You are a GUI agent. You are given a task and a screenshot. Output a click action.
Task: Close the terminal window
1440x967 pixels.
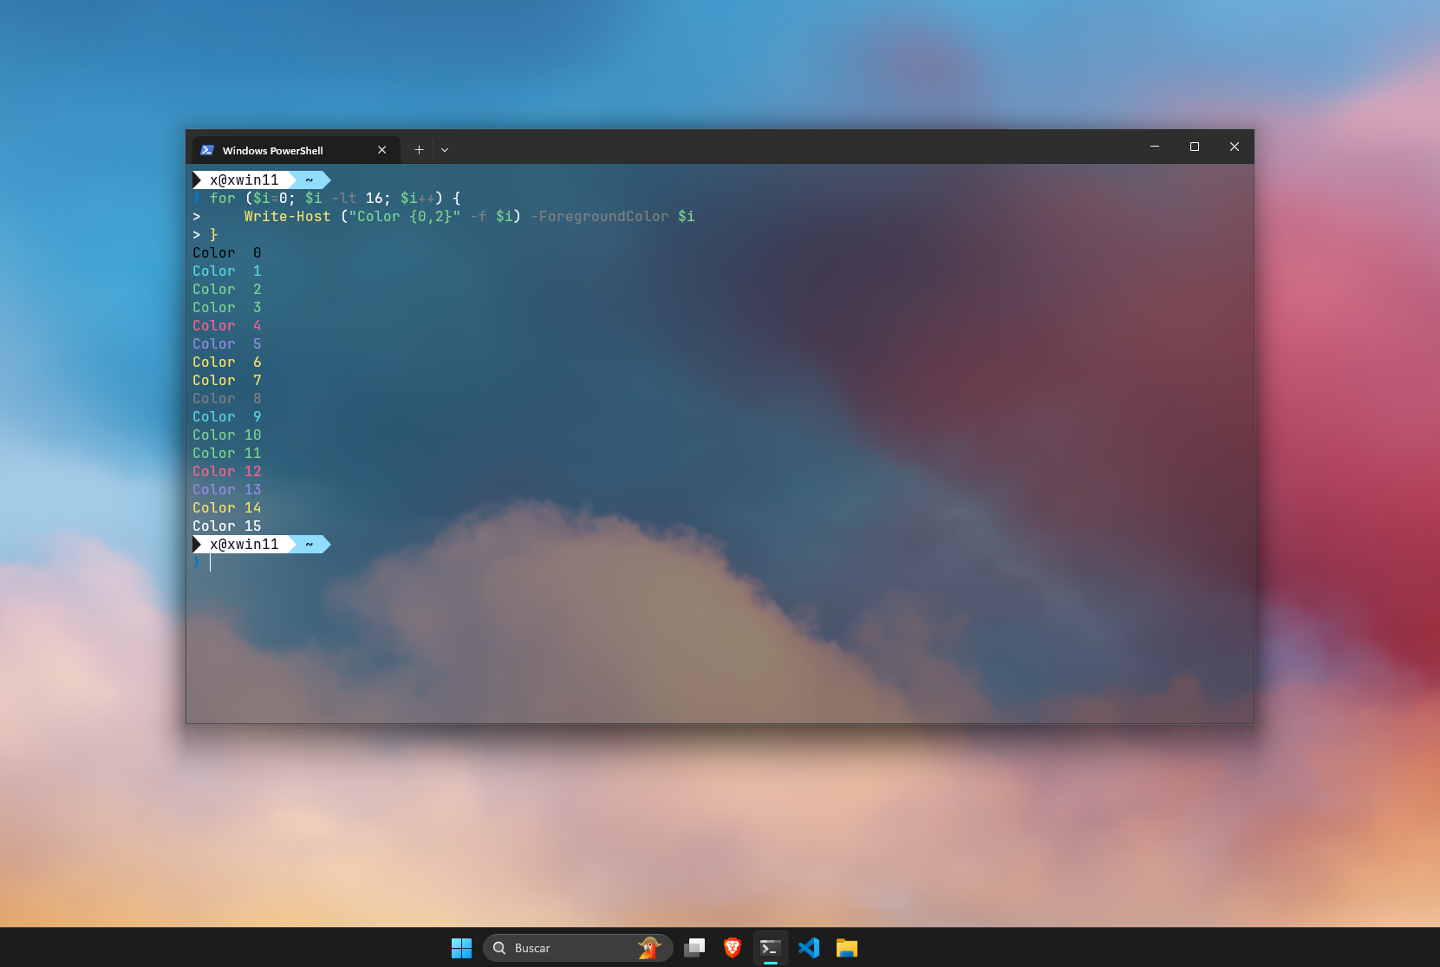[1234, 147]
